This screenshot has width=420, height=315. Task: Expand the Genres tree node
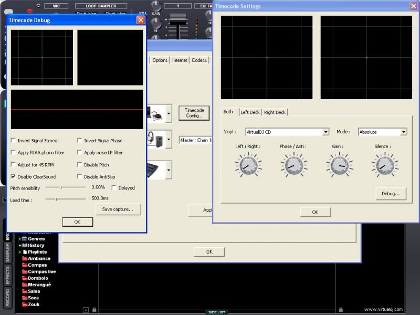pos(19,239)
